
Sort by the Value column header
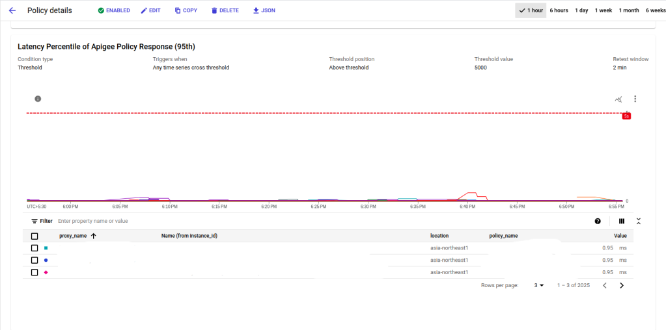620,236
